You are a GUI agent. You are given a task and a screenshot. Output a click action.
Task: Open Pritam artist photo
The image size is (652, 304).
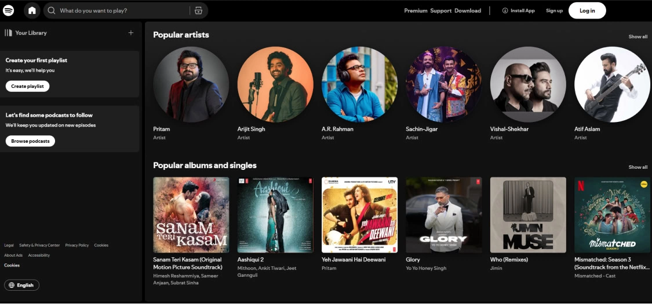click(191, 84)
